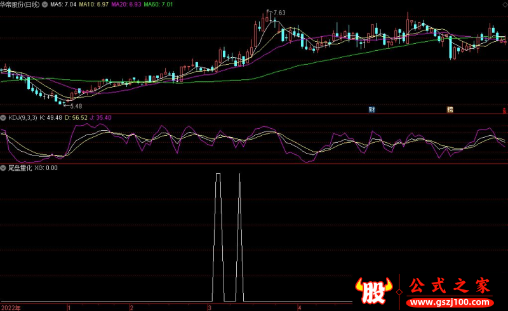Click the 2022年 date on time axis
This screenshot has height=311, width=508.
pos(10,307)
